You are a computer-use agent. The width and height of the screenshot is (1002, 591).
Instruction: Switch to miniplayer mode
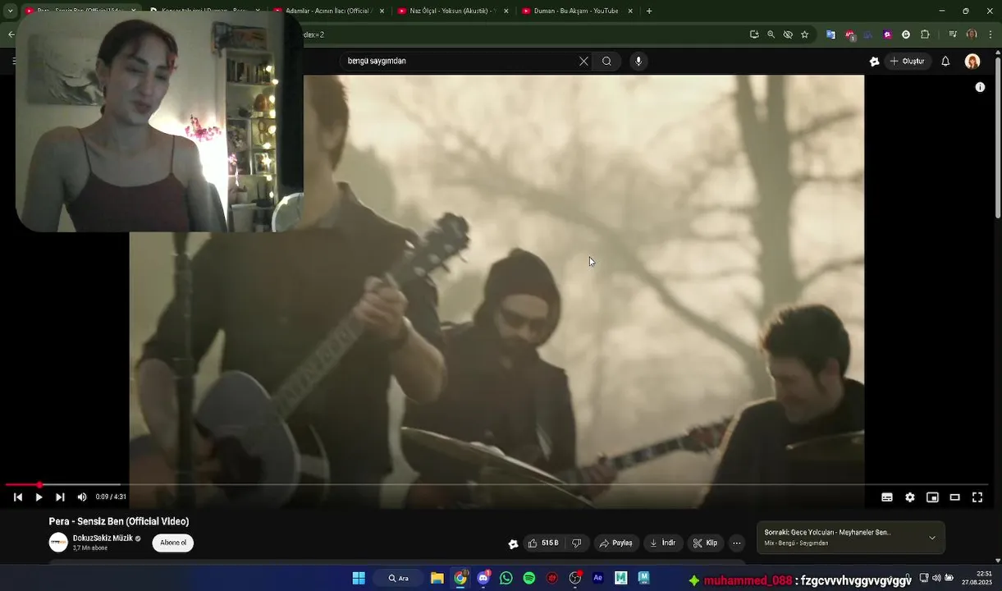click(932, 497)
